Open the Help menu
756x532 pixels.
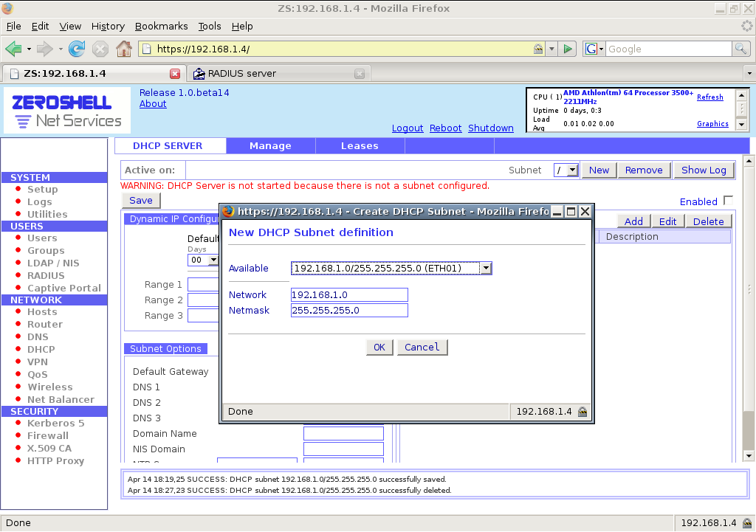tap(242, 27)
